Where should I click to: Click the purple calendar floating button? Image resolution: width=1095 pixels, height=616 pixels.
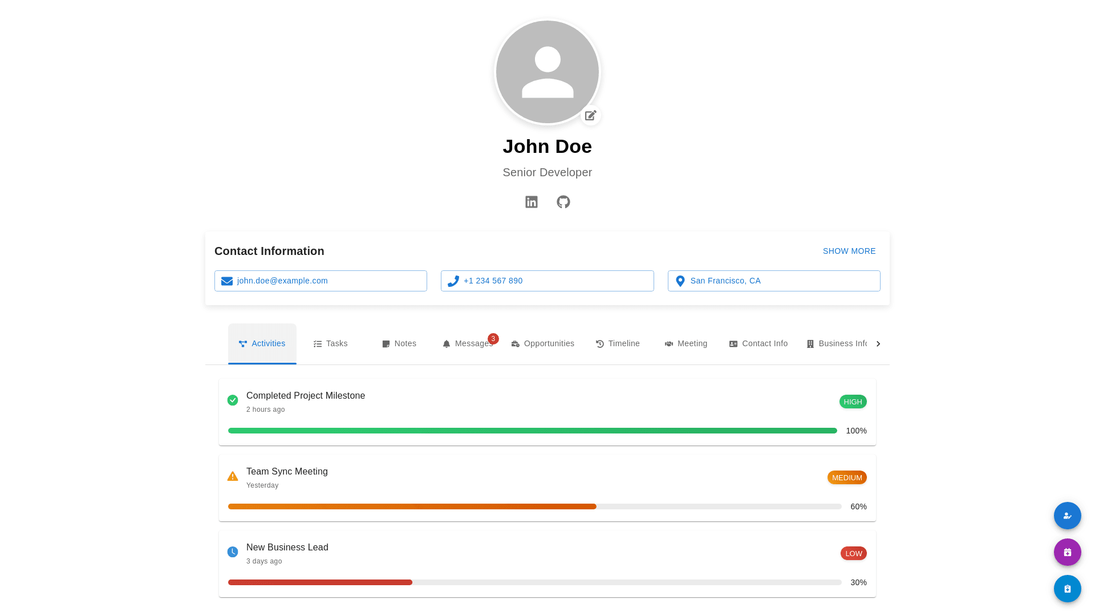(1067, 552)
